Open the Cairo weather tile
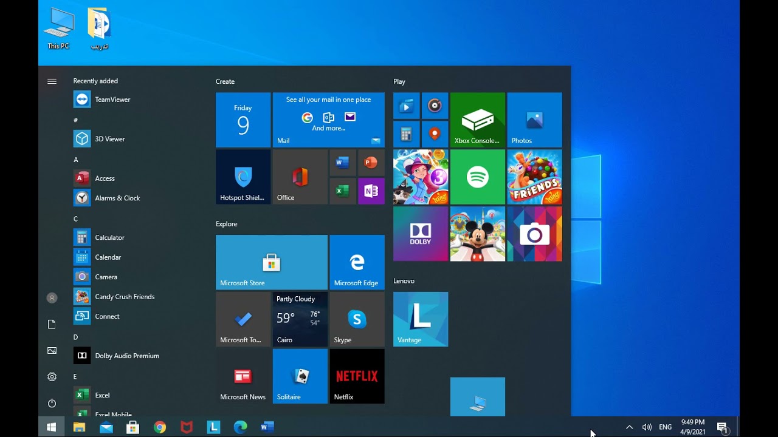Viewport: 778px width, 437px height. (x=300, y=320)
